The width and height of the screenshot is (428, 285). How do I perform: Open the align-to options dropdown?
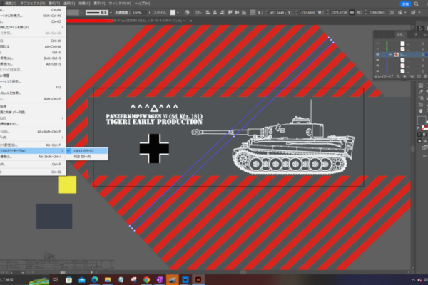point(198,13)
